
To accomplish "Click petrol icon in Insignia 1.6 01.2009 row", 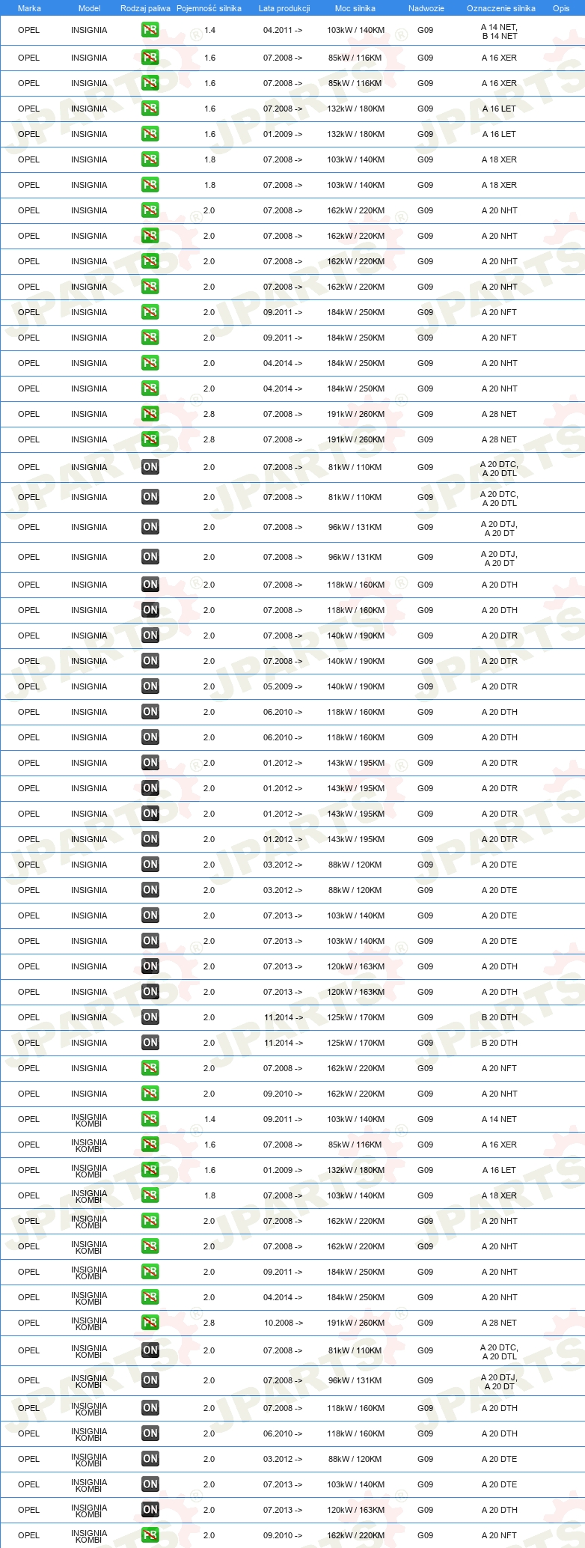I will (x=150, y=134).
